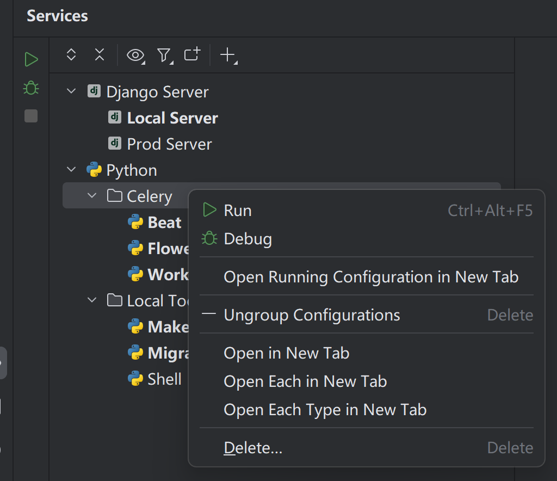This screenshot has height=481, width=557.
Task: Click the Open in New Tab toolbar icon
Action: point(193,54)
